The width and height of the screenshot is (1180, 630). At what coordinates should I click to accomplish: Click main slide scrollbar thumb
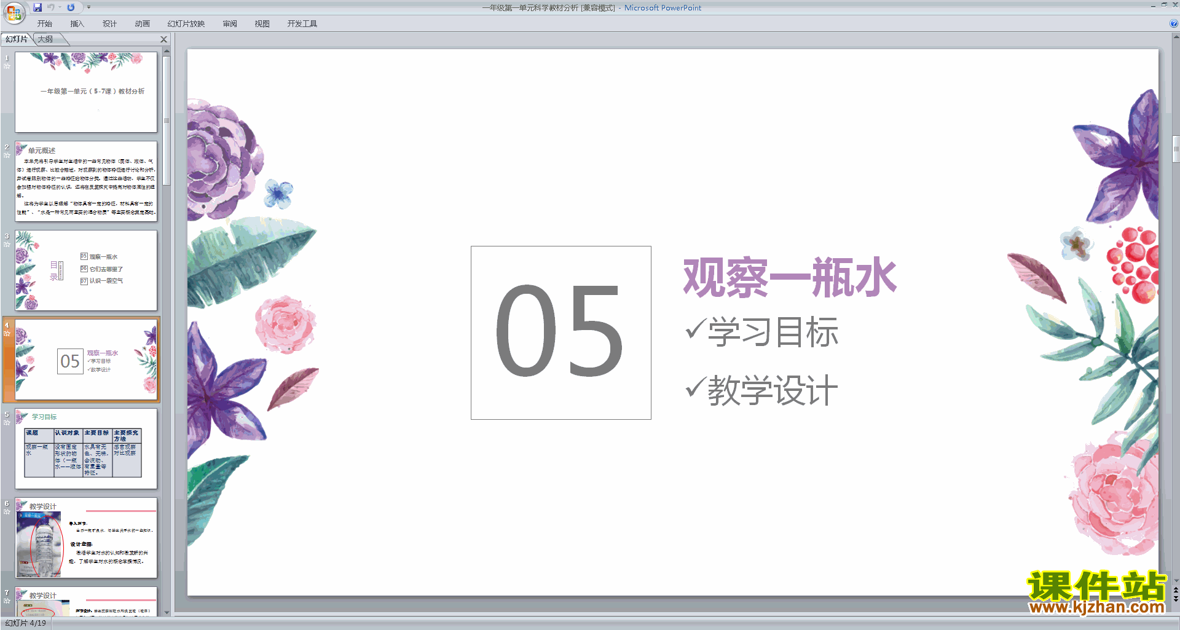coord(1176,148)
